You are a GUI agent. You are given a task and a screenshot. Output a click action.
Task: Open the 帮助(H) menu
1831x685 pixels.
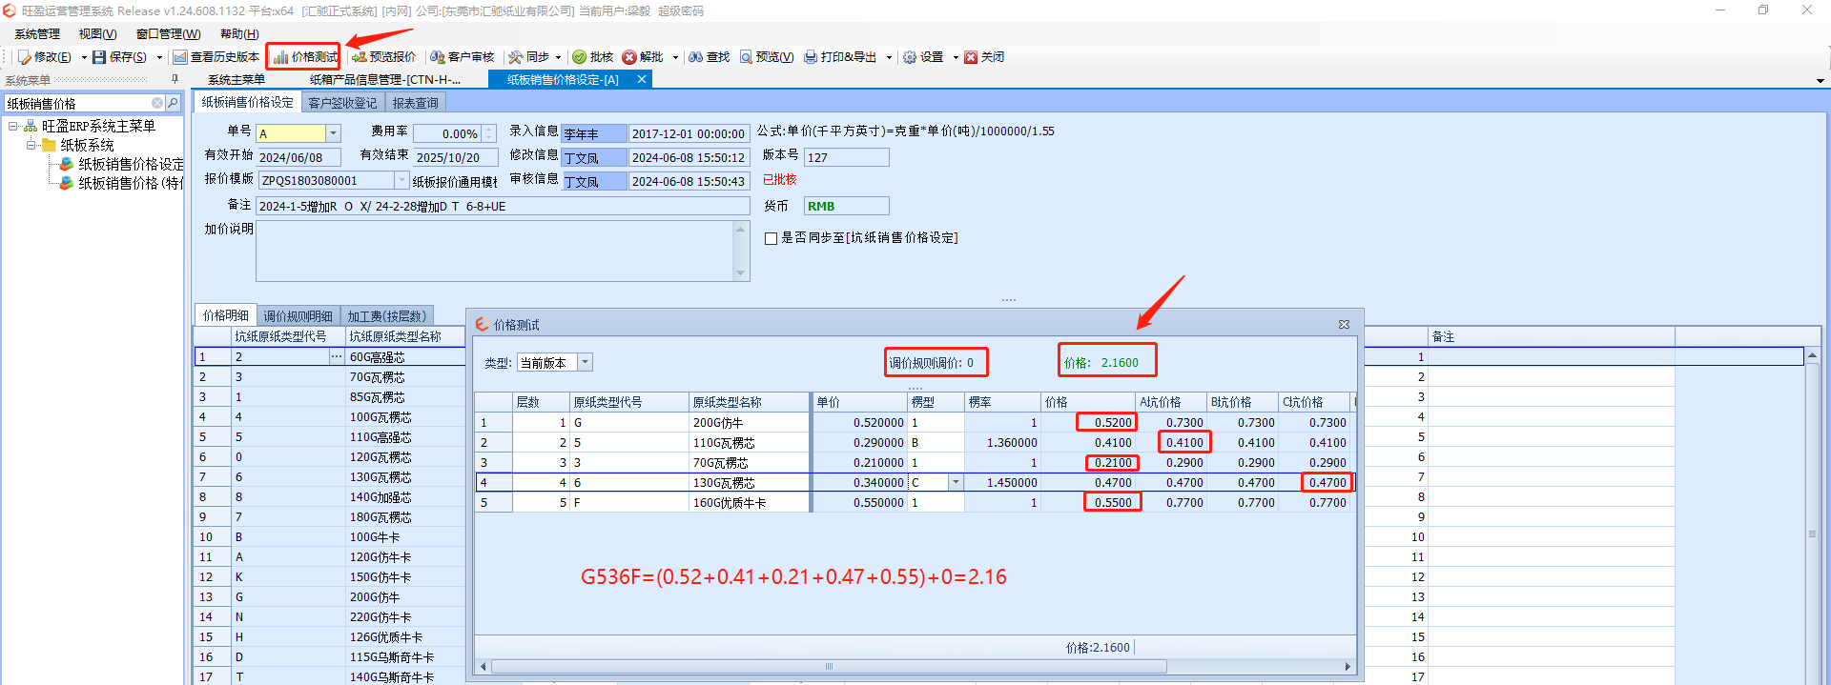click(239, 34)
